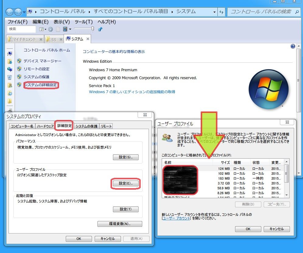Open システムの保護 sidebar link

[37, 77]
